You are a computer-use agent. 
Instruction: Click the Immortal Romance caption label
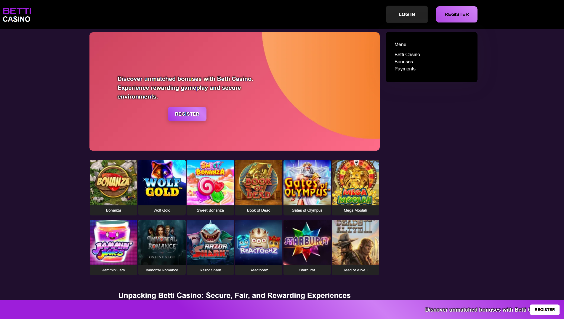click(162, 270)
